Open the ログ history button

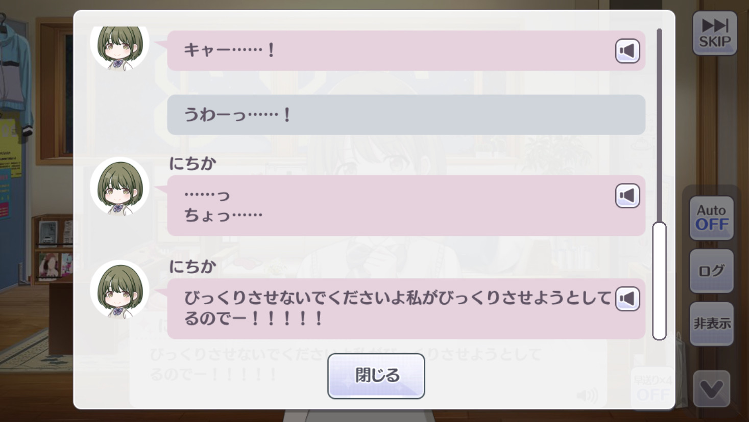712,271
